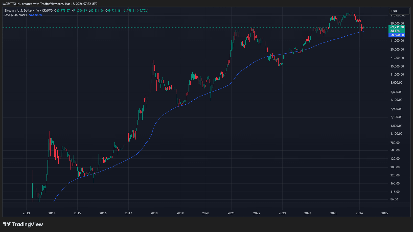Image resolution: width=413 pixels, height=232 pixels.
Task: Click the 3d 17h candle countdown label
Action: click(395, 31)
